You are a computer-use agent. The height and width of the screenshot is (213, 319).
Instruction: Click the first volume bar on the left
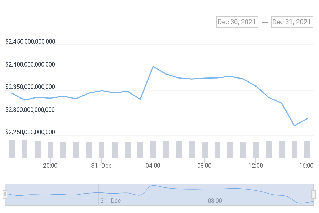(12, 149)
